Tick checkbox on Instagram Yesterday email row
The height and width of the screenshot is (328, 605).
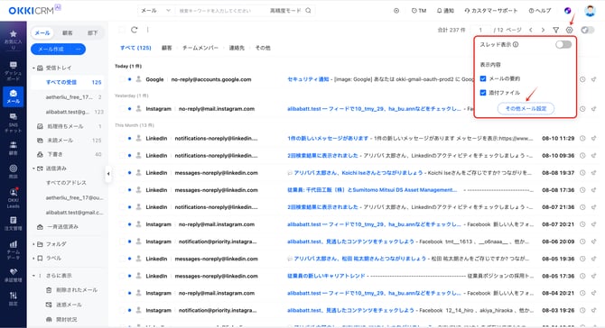pos(122,109)
